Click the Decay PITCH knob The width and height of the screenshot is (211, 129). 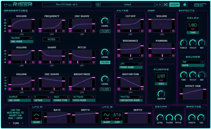[178, 118]
